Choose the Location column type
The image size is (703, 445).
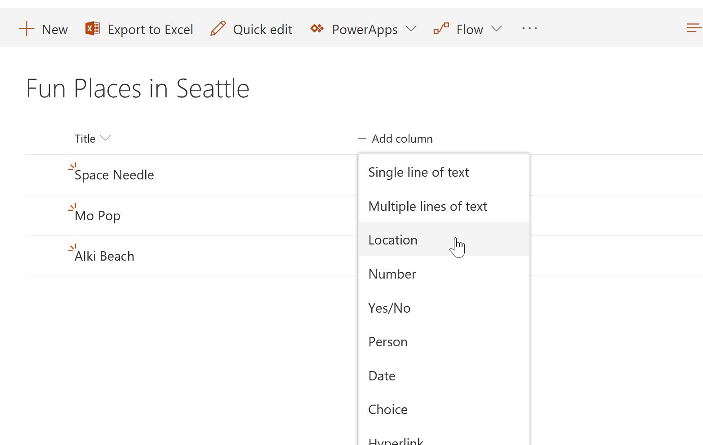393,240
